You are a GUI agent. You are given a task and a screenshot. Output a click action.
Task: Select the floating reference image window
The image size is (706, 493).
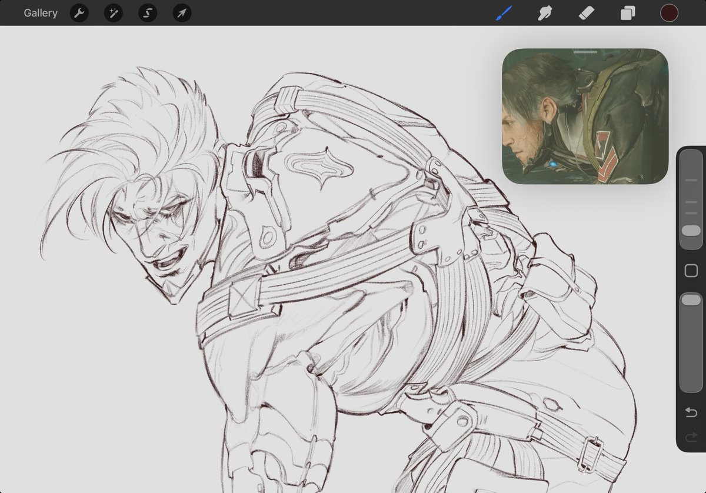pos(585,116)
